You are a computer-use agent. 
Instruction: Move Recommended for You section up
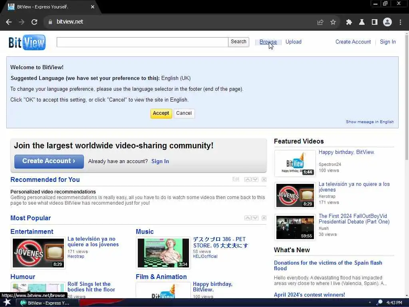click(x=248, y=179)
